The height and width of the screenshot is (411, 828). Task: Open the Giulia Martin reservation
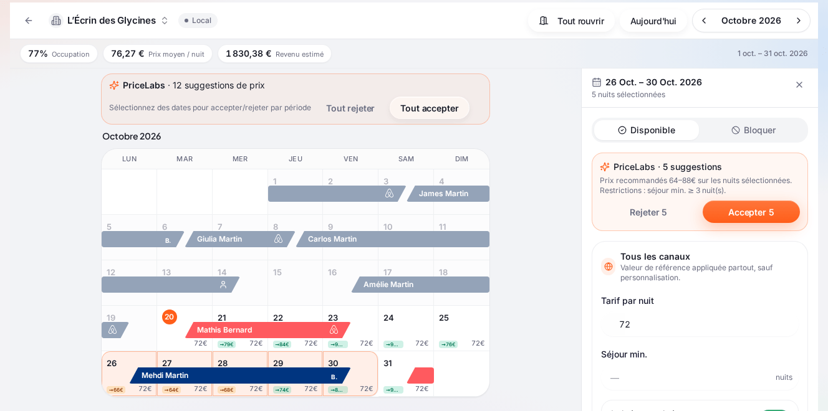pos(240,239)
